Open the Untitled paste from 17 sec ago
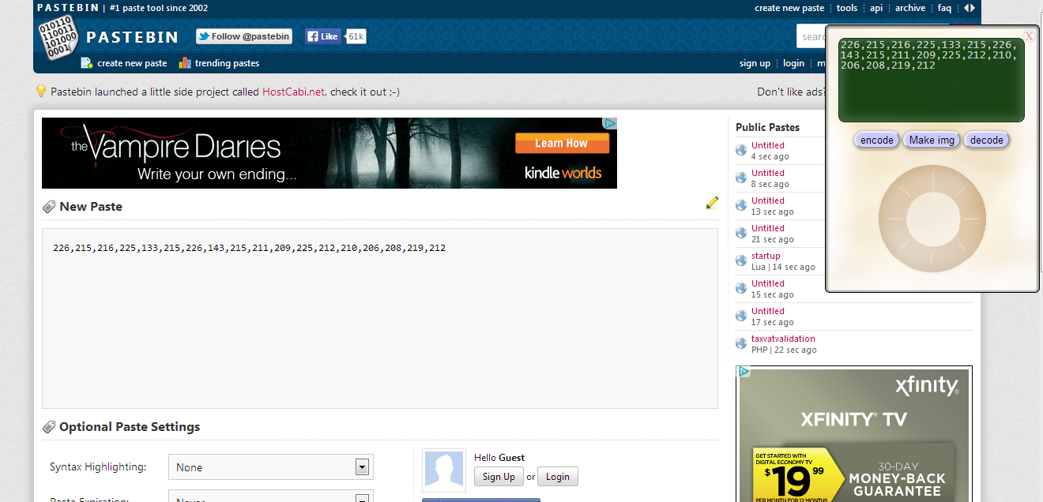Screen dimensions: 1043x502 [768, 311]
